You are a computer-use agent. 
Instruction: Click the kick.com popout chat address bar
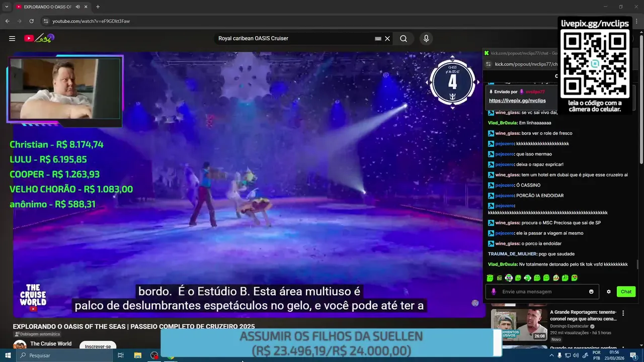pyautogui.click(x=526, y=64)
